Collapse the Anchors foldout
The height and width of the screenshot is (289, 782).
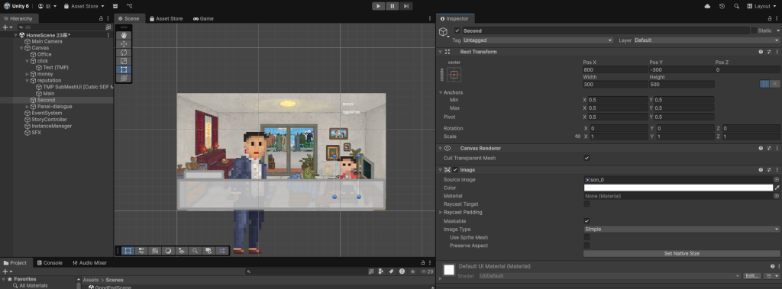[x=441, y=92]
